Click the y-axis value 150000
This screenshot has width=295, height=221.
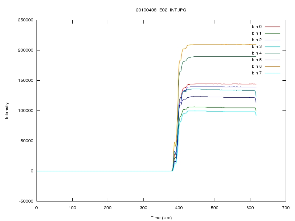click(25, 80)
